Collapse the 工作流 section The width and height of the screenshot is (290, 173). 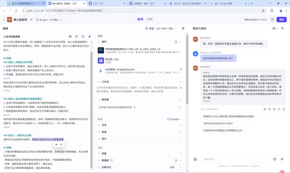coord(99,82)
